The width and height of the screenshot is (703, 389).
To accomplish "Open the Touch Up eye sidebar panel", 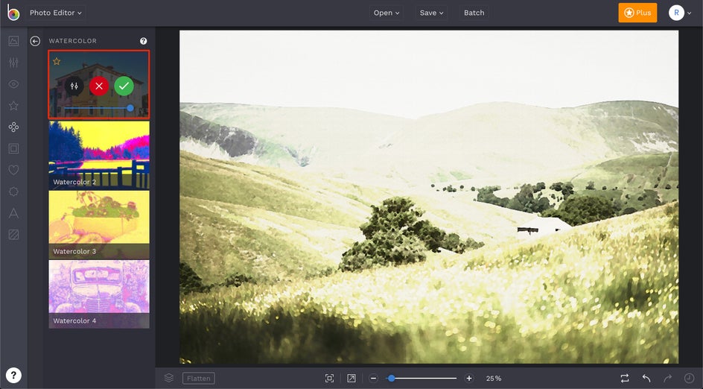I will pos(13,84).
